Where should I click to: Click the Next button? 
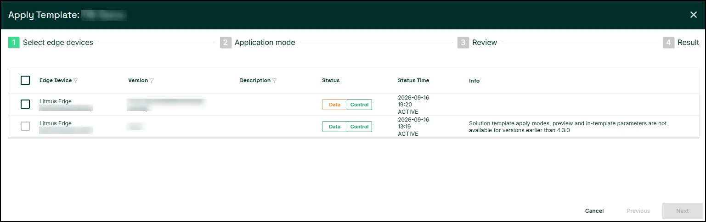click(x=683, y=211)
